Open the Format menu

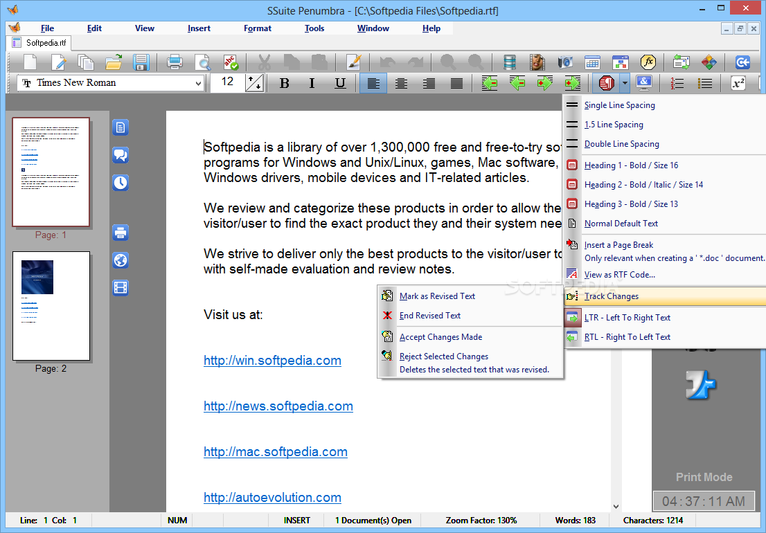[258, 28]
